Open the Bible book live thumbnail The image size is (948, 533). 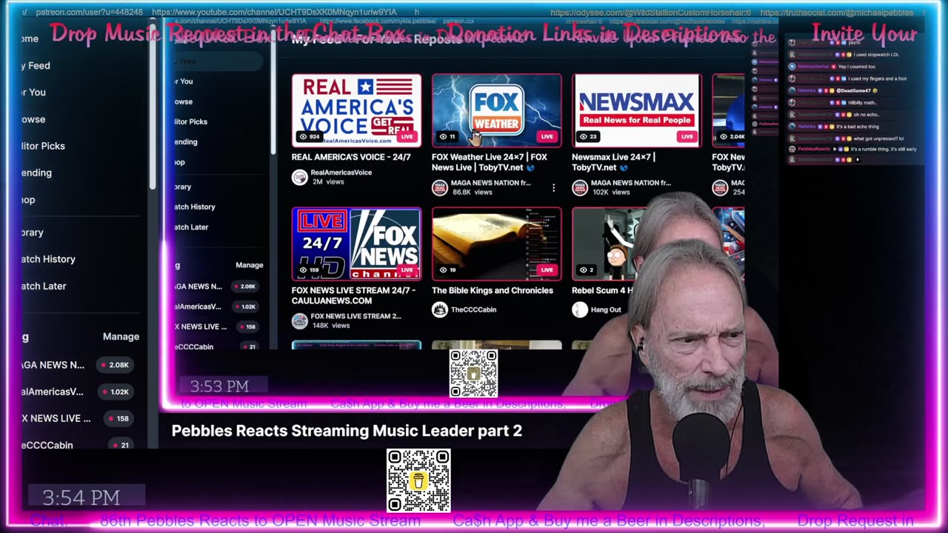496,244
